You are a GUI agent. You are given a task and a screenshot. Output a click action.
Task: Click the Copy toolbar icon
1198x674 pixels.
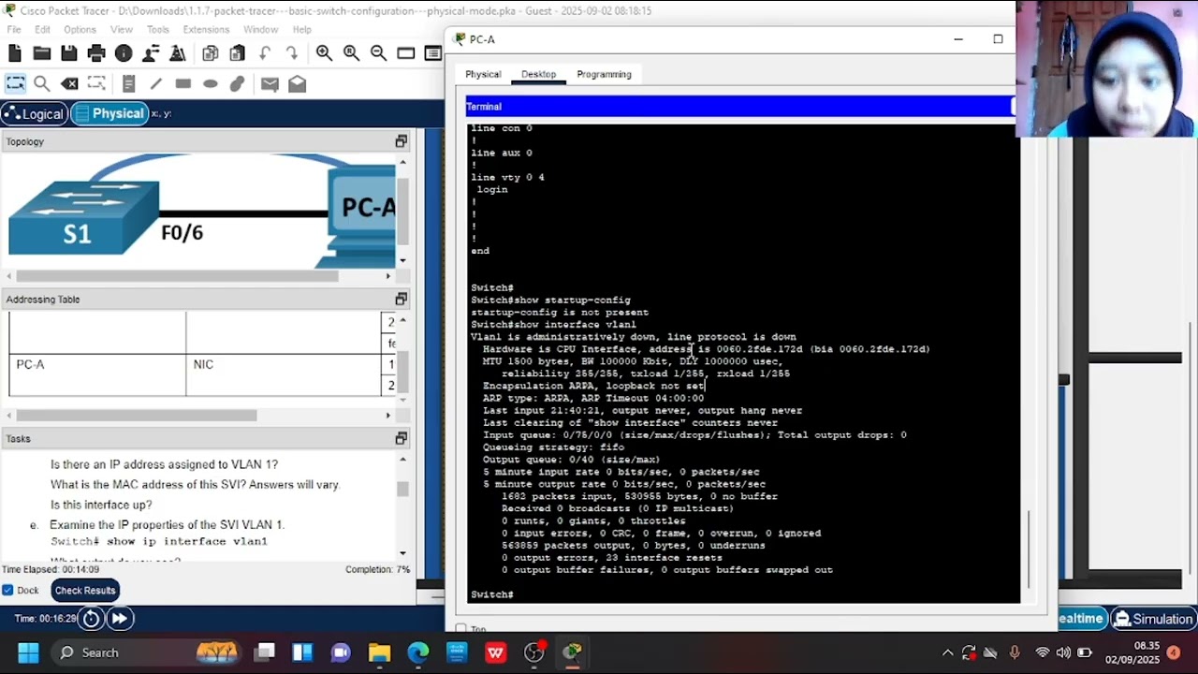(x=210, y=53)
